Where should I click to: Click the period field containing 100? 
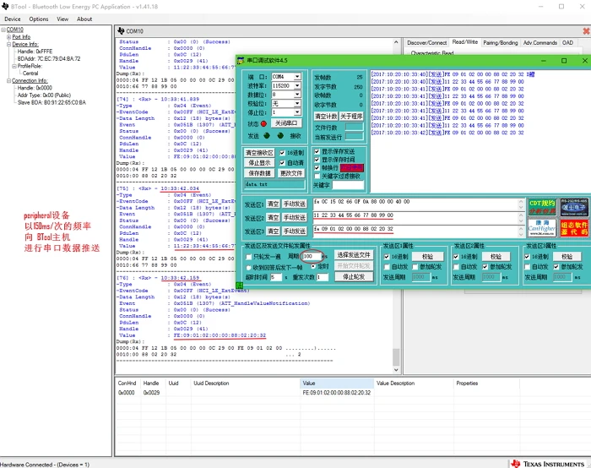[312, 257]
